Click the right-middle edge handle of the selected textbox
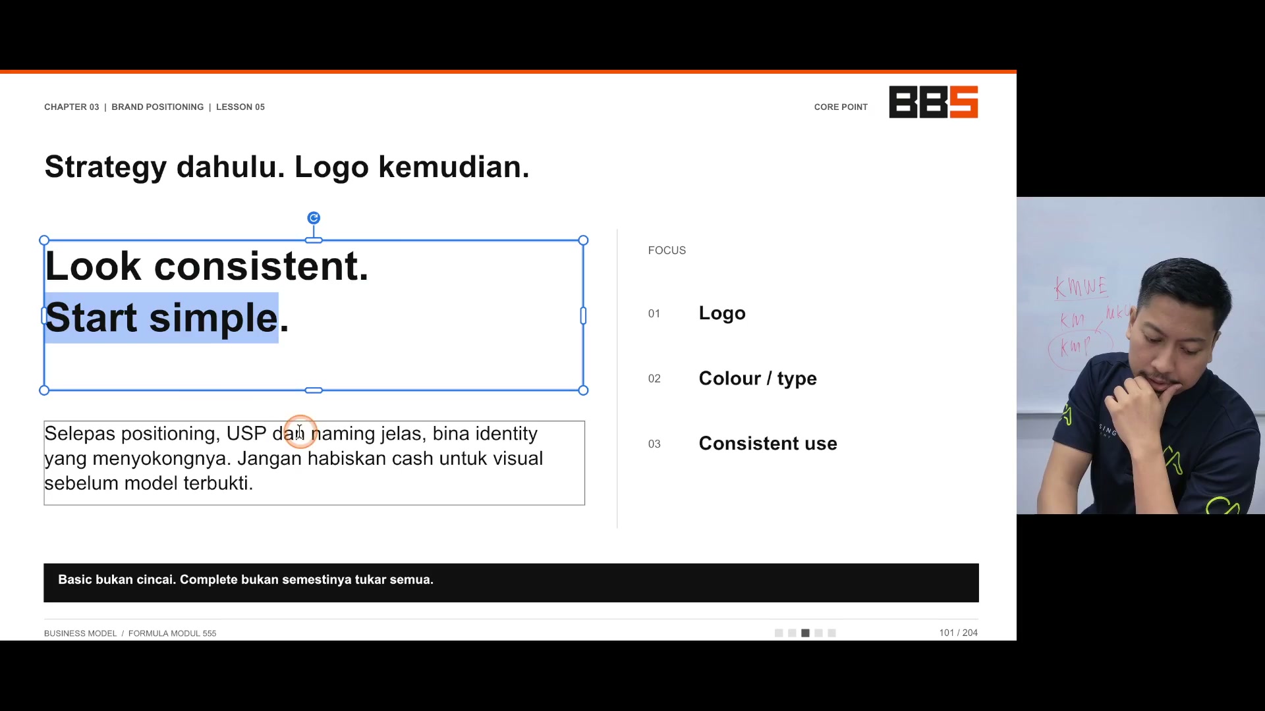Viewport: 1265px width, 711px height. [583, 316]
